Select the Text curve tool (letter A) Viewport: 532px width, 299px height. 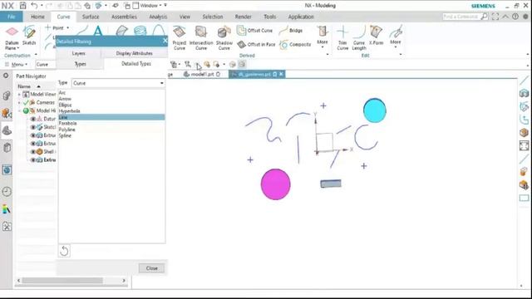[x=98, y=31]
